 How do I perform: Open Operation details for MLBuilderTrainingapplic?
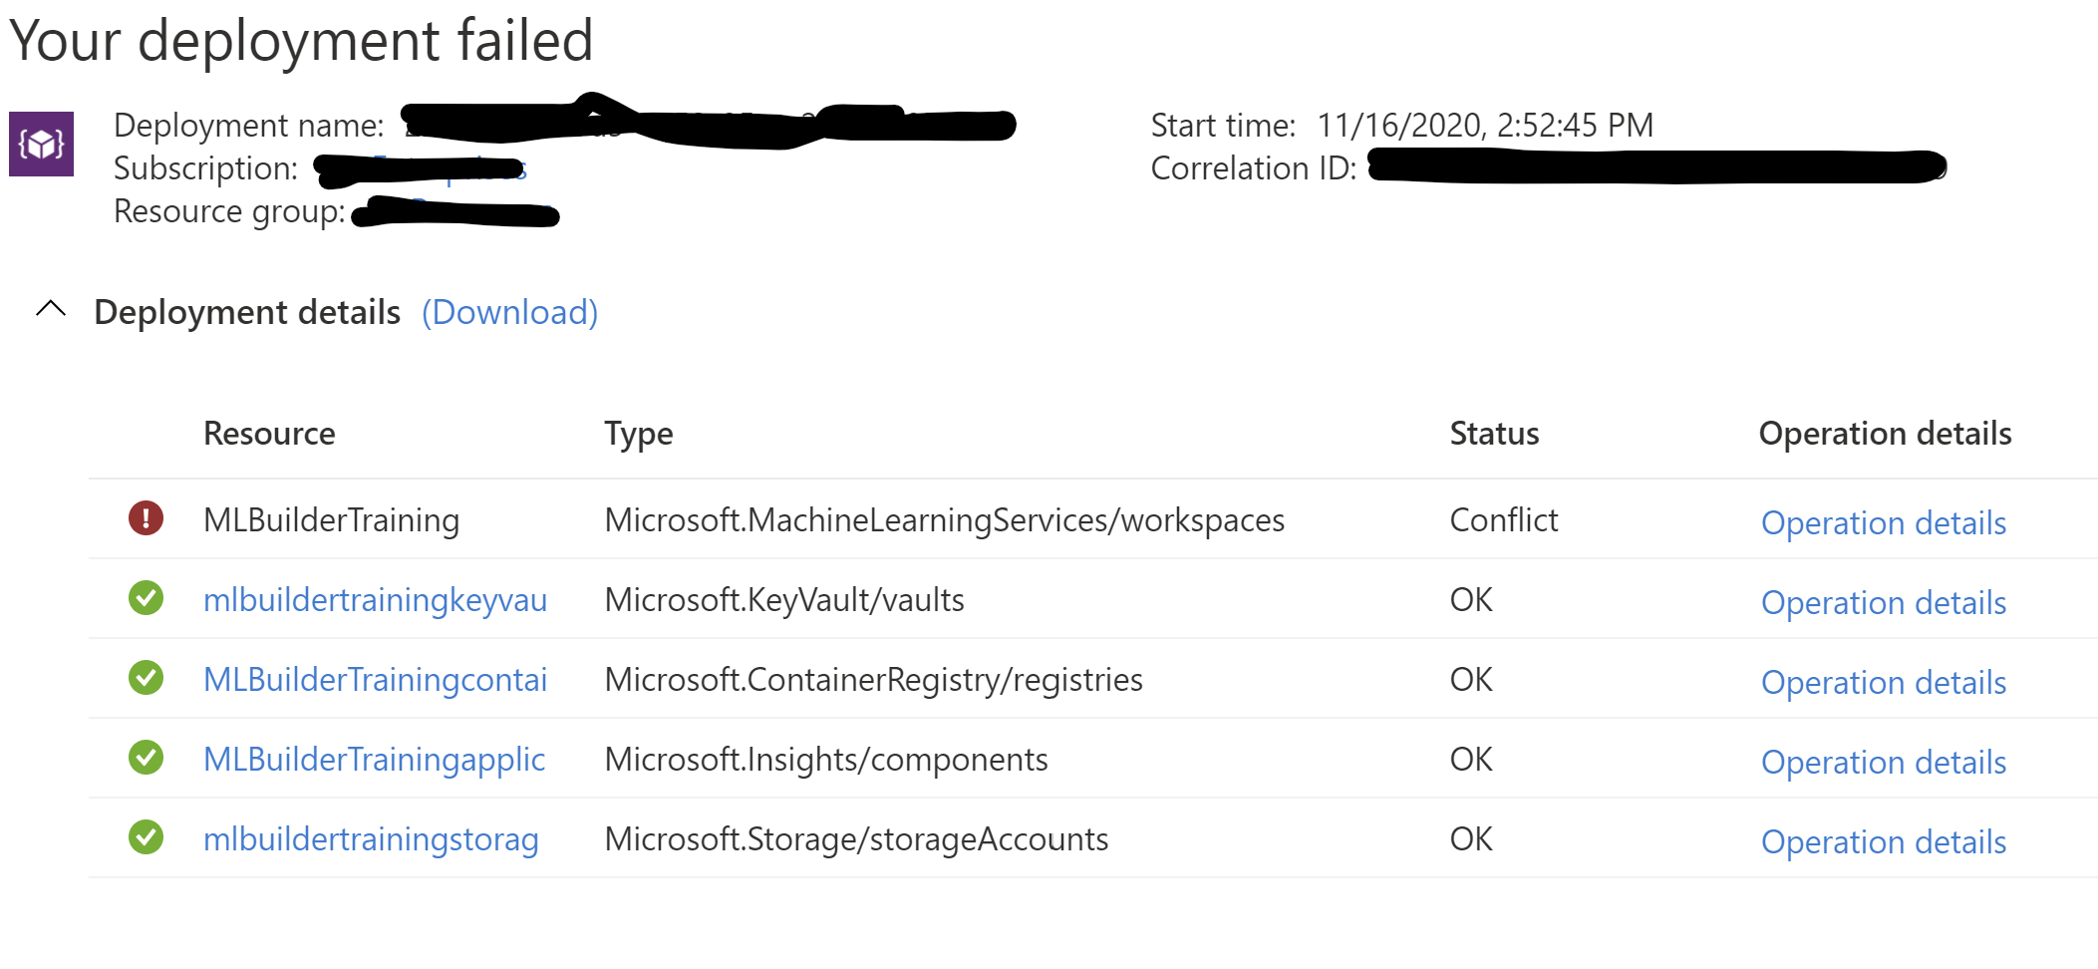(1882, 762)
